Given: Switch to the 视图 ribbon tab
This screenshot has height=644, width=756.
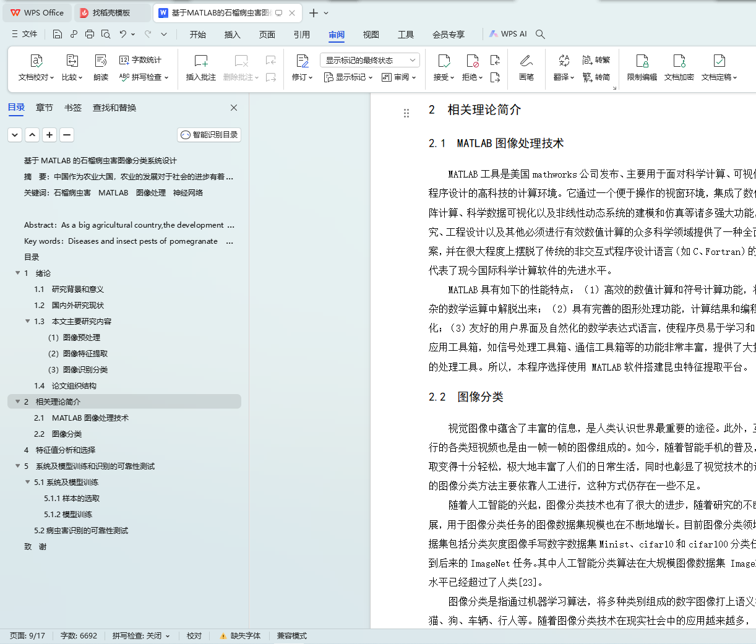Looking at the screenshot, I should (x=371, y=35).
